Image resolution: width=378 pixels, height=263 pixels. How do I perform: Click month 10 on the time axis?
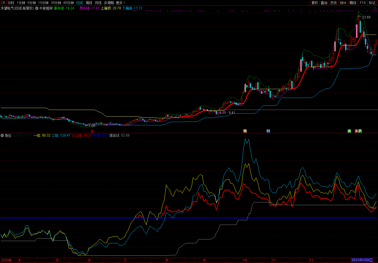[x=245, y=260]
